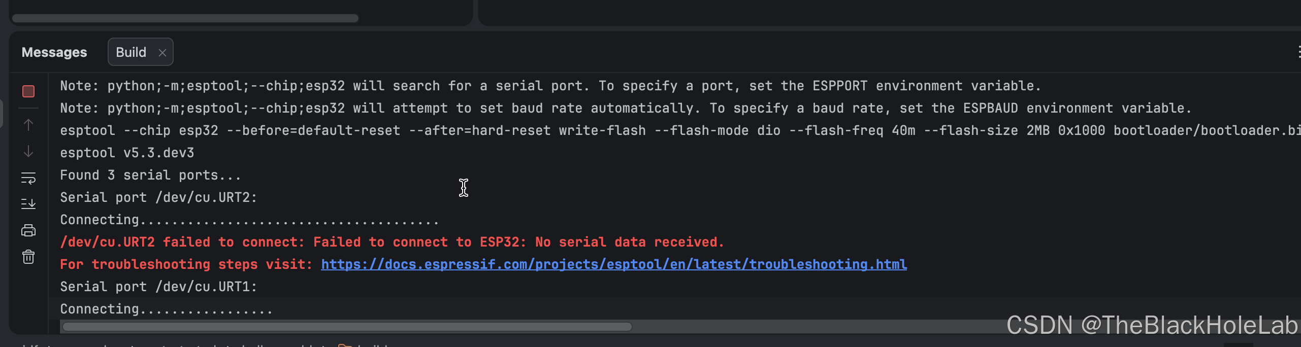The image size is (1301, 347).
Task: Open the espressif troubleshooting link
Action: tap(614, 264)
